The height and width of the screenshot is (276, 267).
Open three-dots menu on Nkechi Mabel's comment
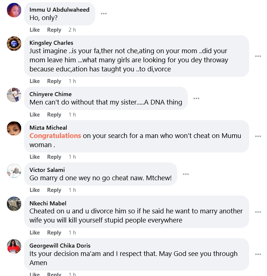coord(258,212)
